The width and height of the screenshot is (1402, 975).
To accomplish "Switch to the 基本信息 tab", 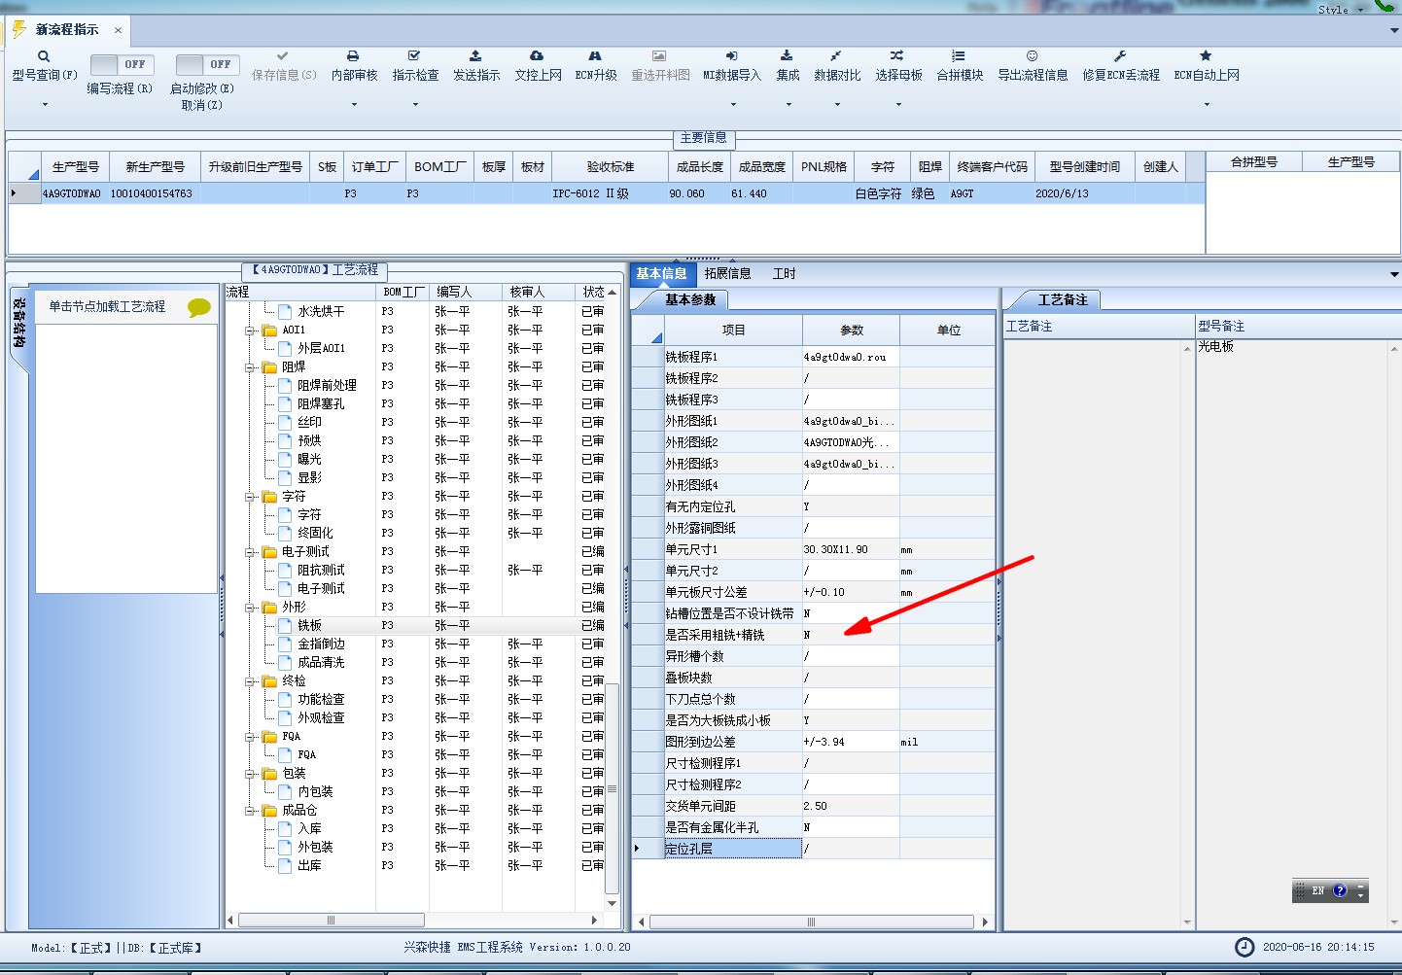I will click(x=662, y=274).
